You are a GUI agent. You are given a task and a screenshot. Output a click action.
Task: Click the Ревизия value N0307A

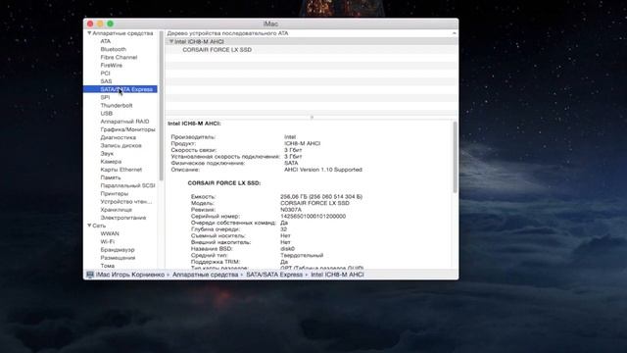(291, 210)
